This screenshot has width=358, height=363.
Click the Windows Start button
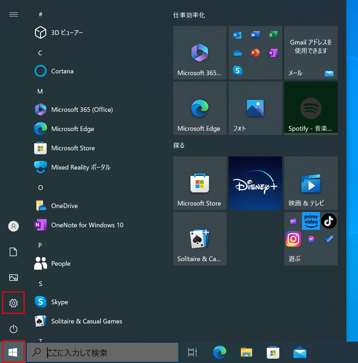pos(13,352)
